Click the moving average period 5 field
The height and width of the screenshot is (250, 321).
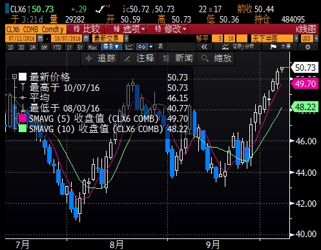click(x=218, y=39)
